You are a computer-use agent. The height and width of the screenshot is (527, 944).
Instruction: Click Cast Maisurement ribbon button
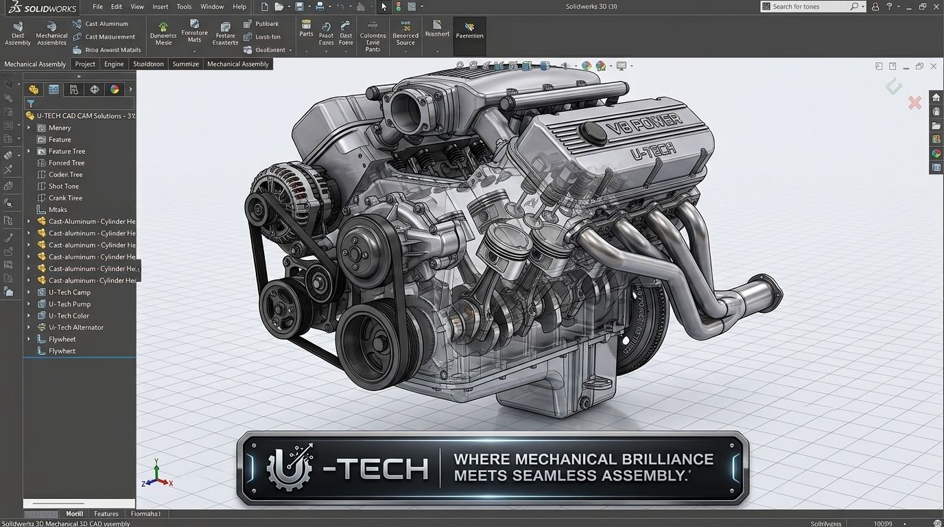(x=104, y=37)
